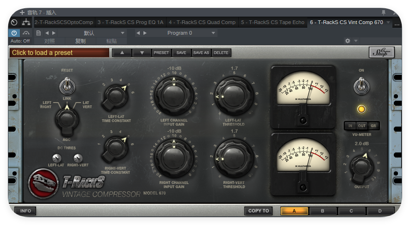410x225 pixels.
Task: Open the plugin settings gear
Action: pyautogui.click(x=348, y=41)
